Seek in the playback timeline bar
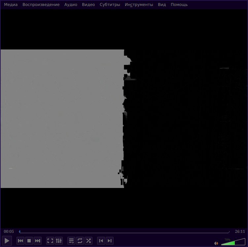Screen dimensions: 248x247 pyautogui.click(x=124, y=232)
